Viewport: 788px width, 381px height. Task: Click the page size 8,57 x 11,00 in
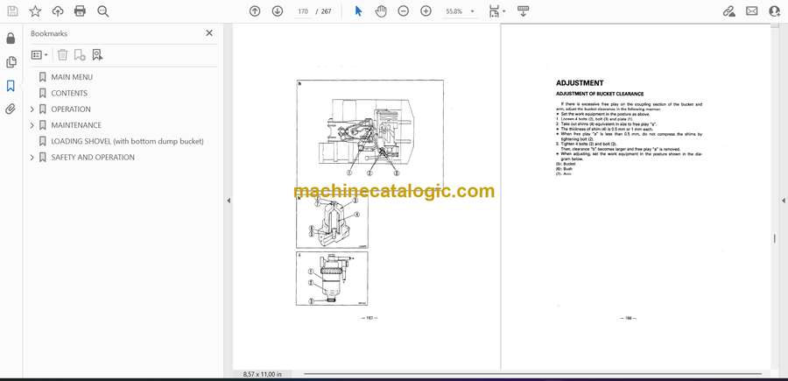[262, 374]
